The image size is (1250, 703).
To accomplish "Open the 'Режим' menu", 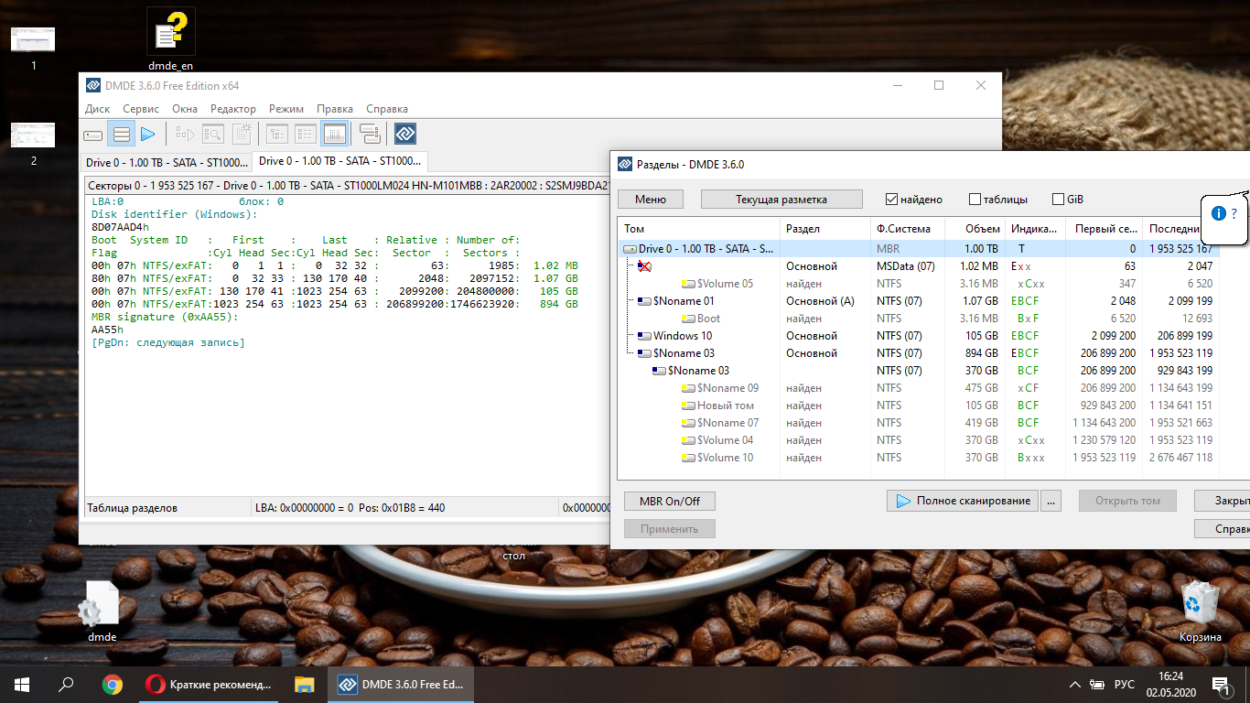I will pyautogui.click(x=286, y=109).
